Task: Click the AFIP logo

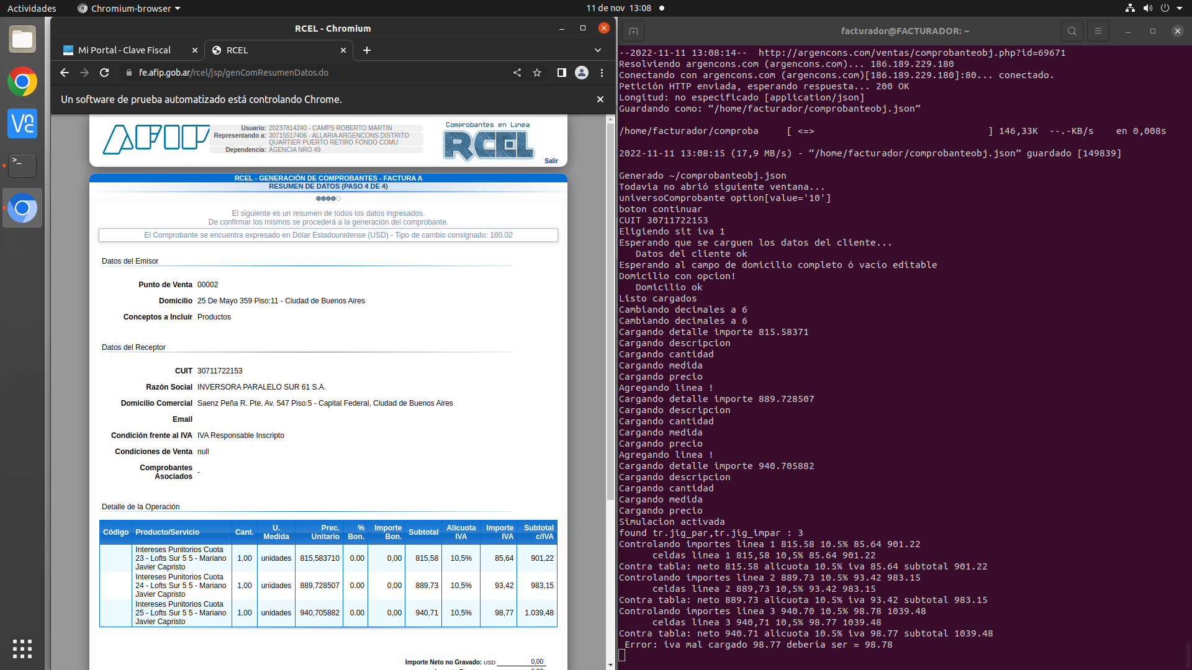Action: pos(155,139)
